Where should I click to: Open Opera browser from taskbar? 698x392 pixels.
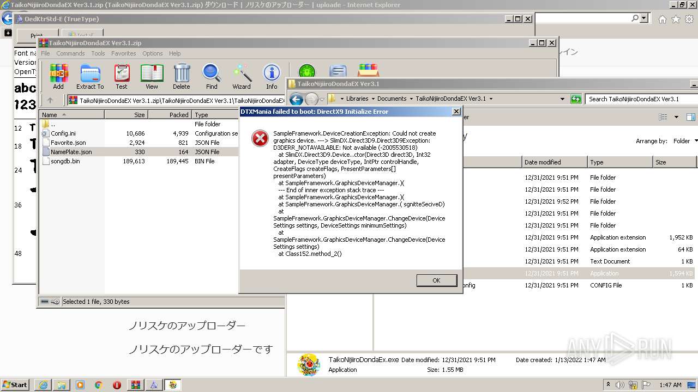point(117,385)
